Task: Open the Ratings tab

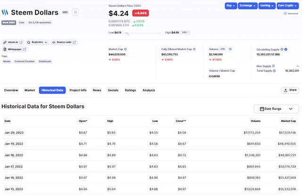Action: tap(130, 90)
